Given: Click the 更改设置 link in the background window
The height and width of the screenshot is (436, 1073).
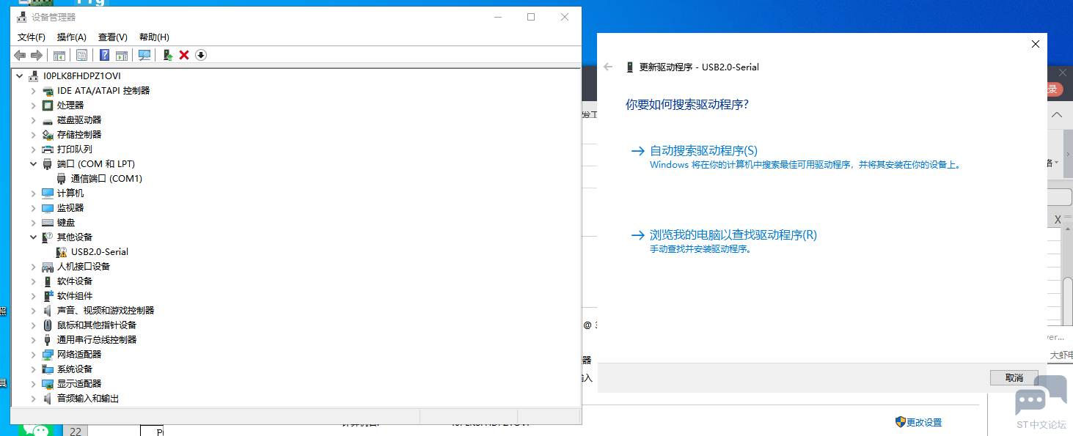Looking at the screenshot, I should tap(924, 423).
